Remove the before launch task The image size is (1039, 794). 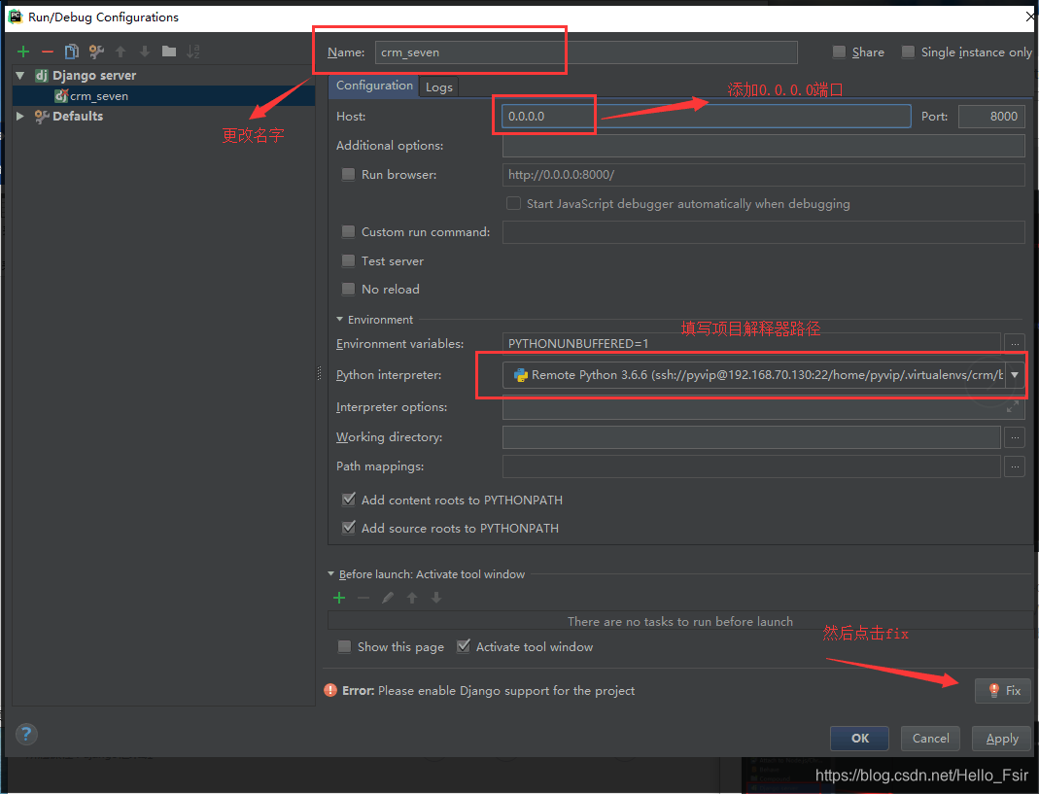pos(364,598)
